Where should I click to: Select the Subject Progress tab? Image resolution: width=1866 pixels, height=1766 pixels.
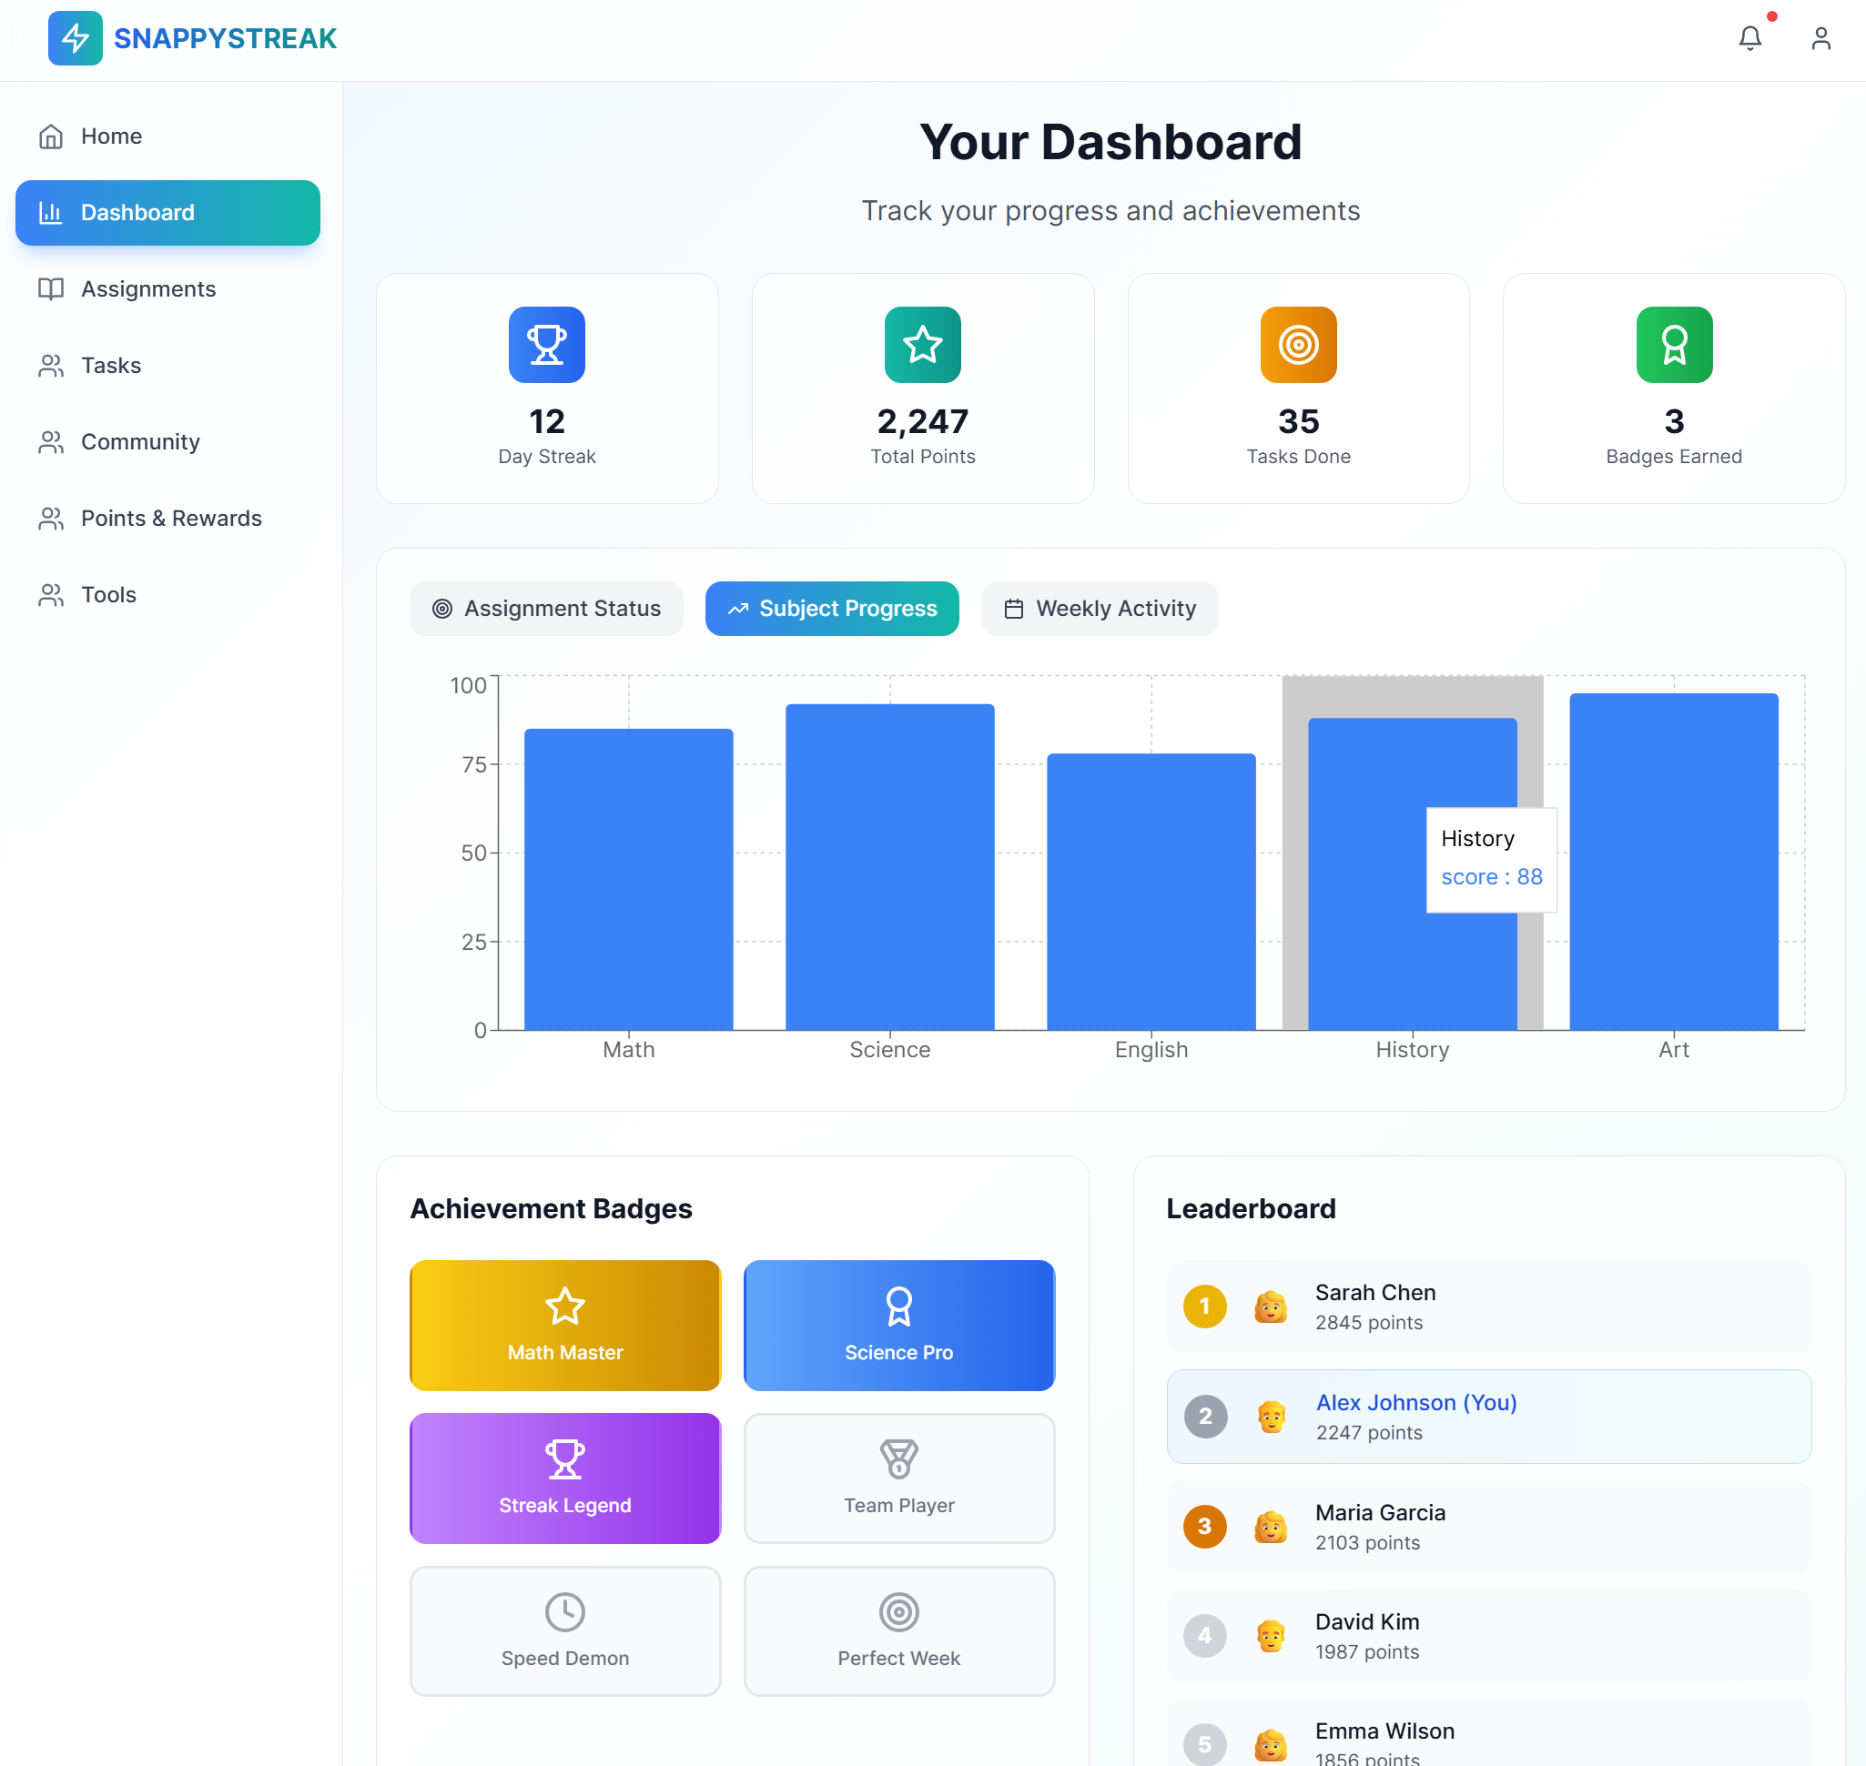point(832,608)
